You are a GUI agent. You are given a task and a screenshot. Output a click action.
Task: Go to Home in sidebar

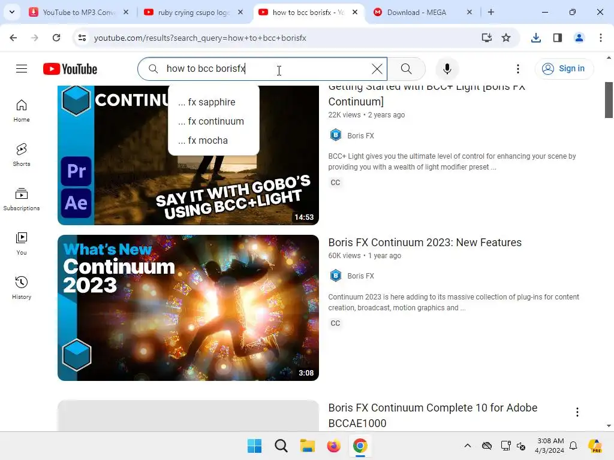point(22,111)
